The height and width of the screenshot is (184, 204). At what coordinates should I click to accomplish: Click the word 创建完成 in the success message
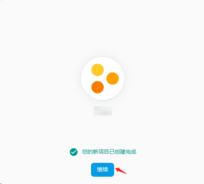coord(125,152)
